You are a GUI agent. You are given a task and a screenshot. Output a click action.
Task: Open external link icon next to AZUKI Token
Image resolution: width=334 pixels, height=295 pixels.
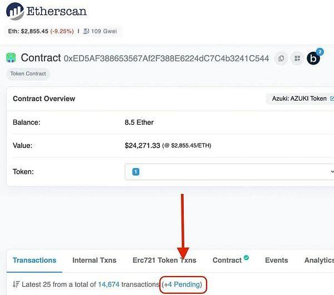click(332, 99)
